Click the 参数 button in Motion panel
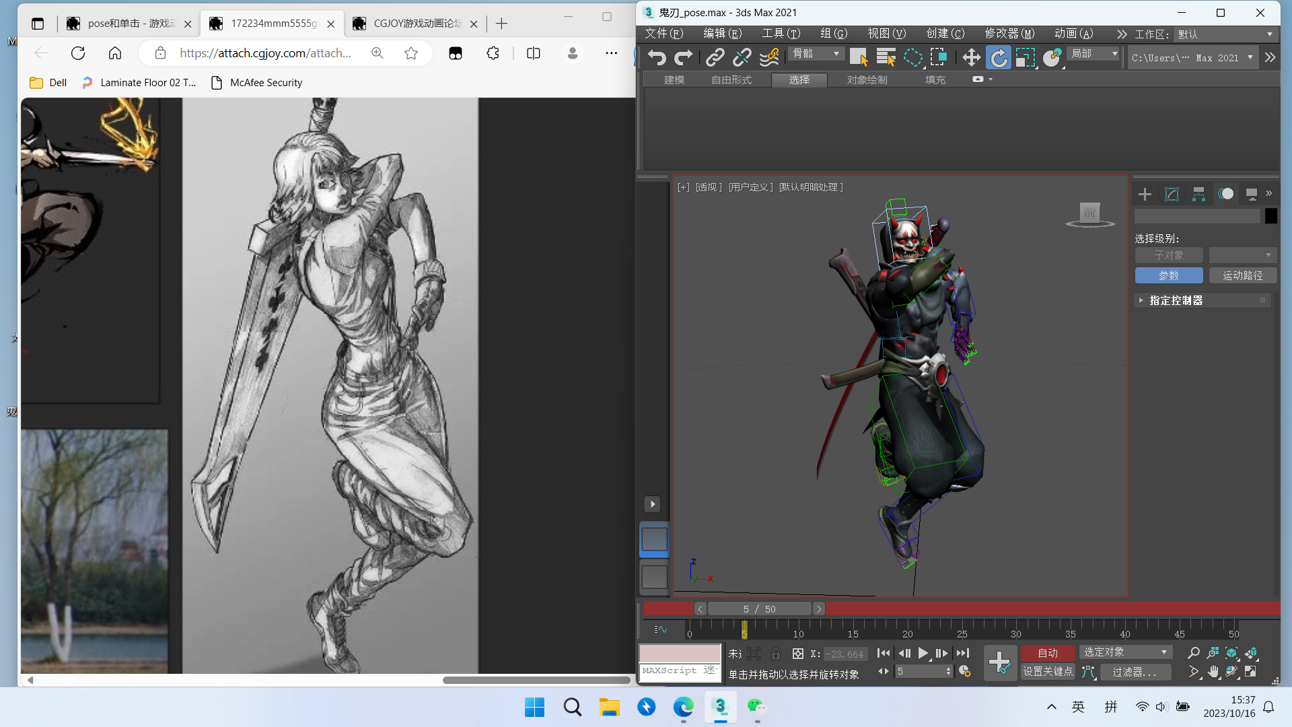The width and height of the screenshot is (1292, 727). click(1169, 275)
